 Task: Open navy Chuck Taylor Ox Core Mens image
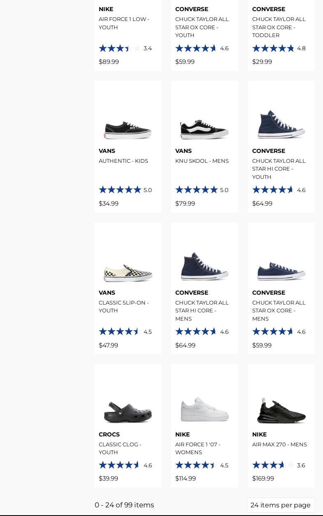click(x=281, y=271)
